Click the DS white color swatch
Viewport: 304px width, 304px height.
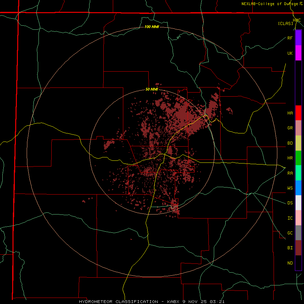[x=298, y=203]
